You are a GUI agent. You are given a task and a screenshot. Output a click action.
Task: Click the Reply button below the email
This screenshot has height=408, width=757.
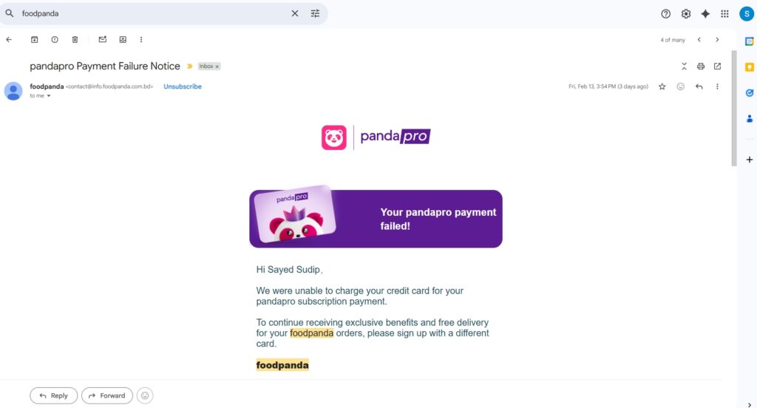(53, 395)
